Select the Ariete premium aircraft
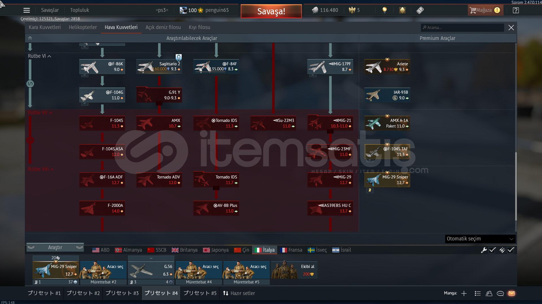This screenshot has width=542, height=304. (x=387, y=67)
